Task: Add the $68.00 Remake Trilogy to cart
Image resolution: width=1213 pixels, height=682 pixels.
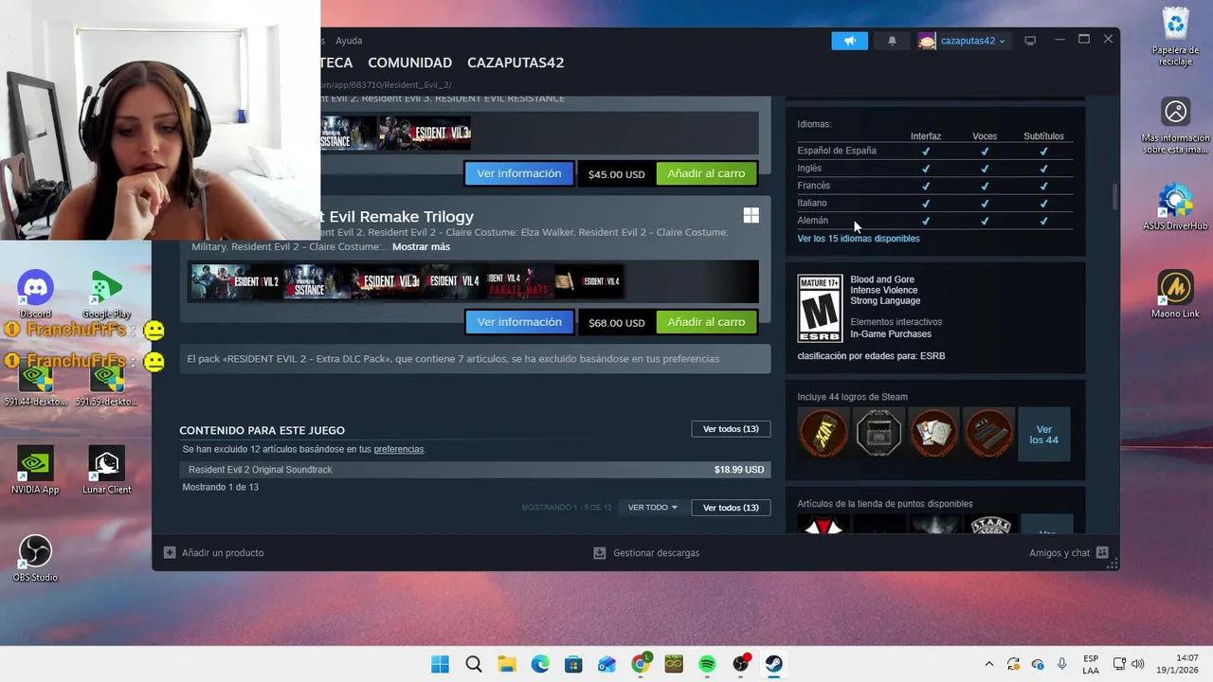Action: tap(706, 322)
